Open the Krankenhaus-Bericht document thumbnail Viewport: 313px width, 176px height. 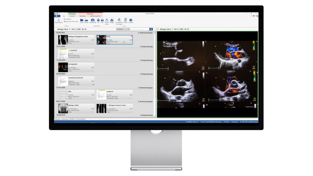click(x=63, y=81)
